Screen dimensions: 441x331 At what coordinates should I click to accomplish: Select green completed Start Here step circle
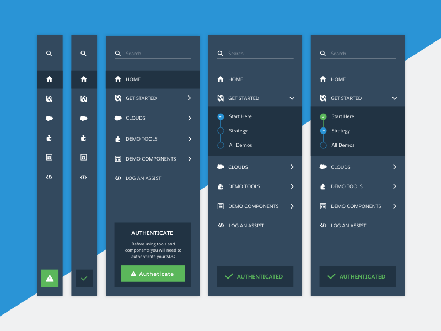[323, 116]
